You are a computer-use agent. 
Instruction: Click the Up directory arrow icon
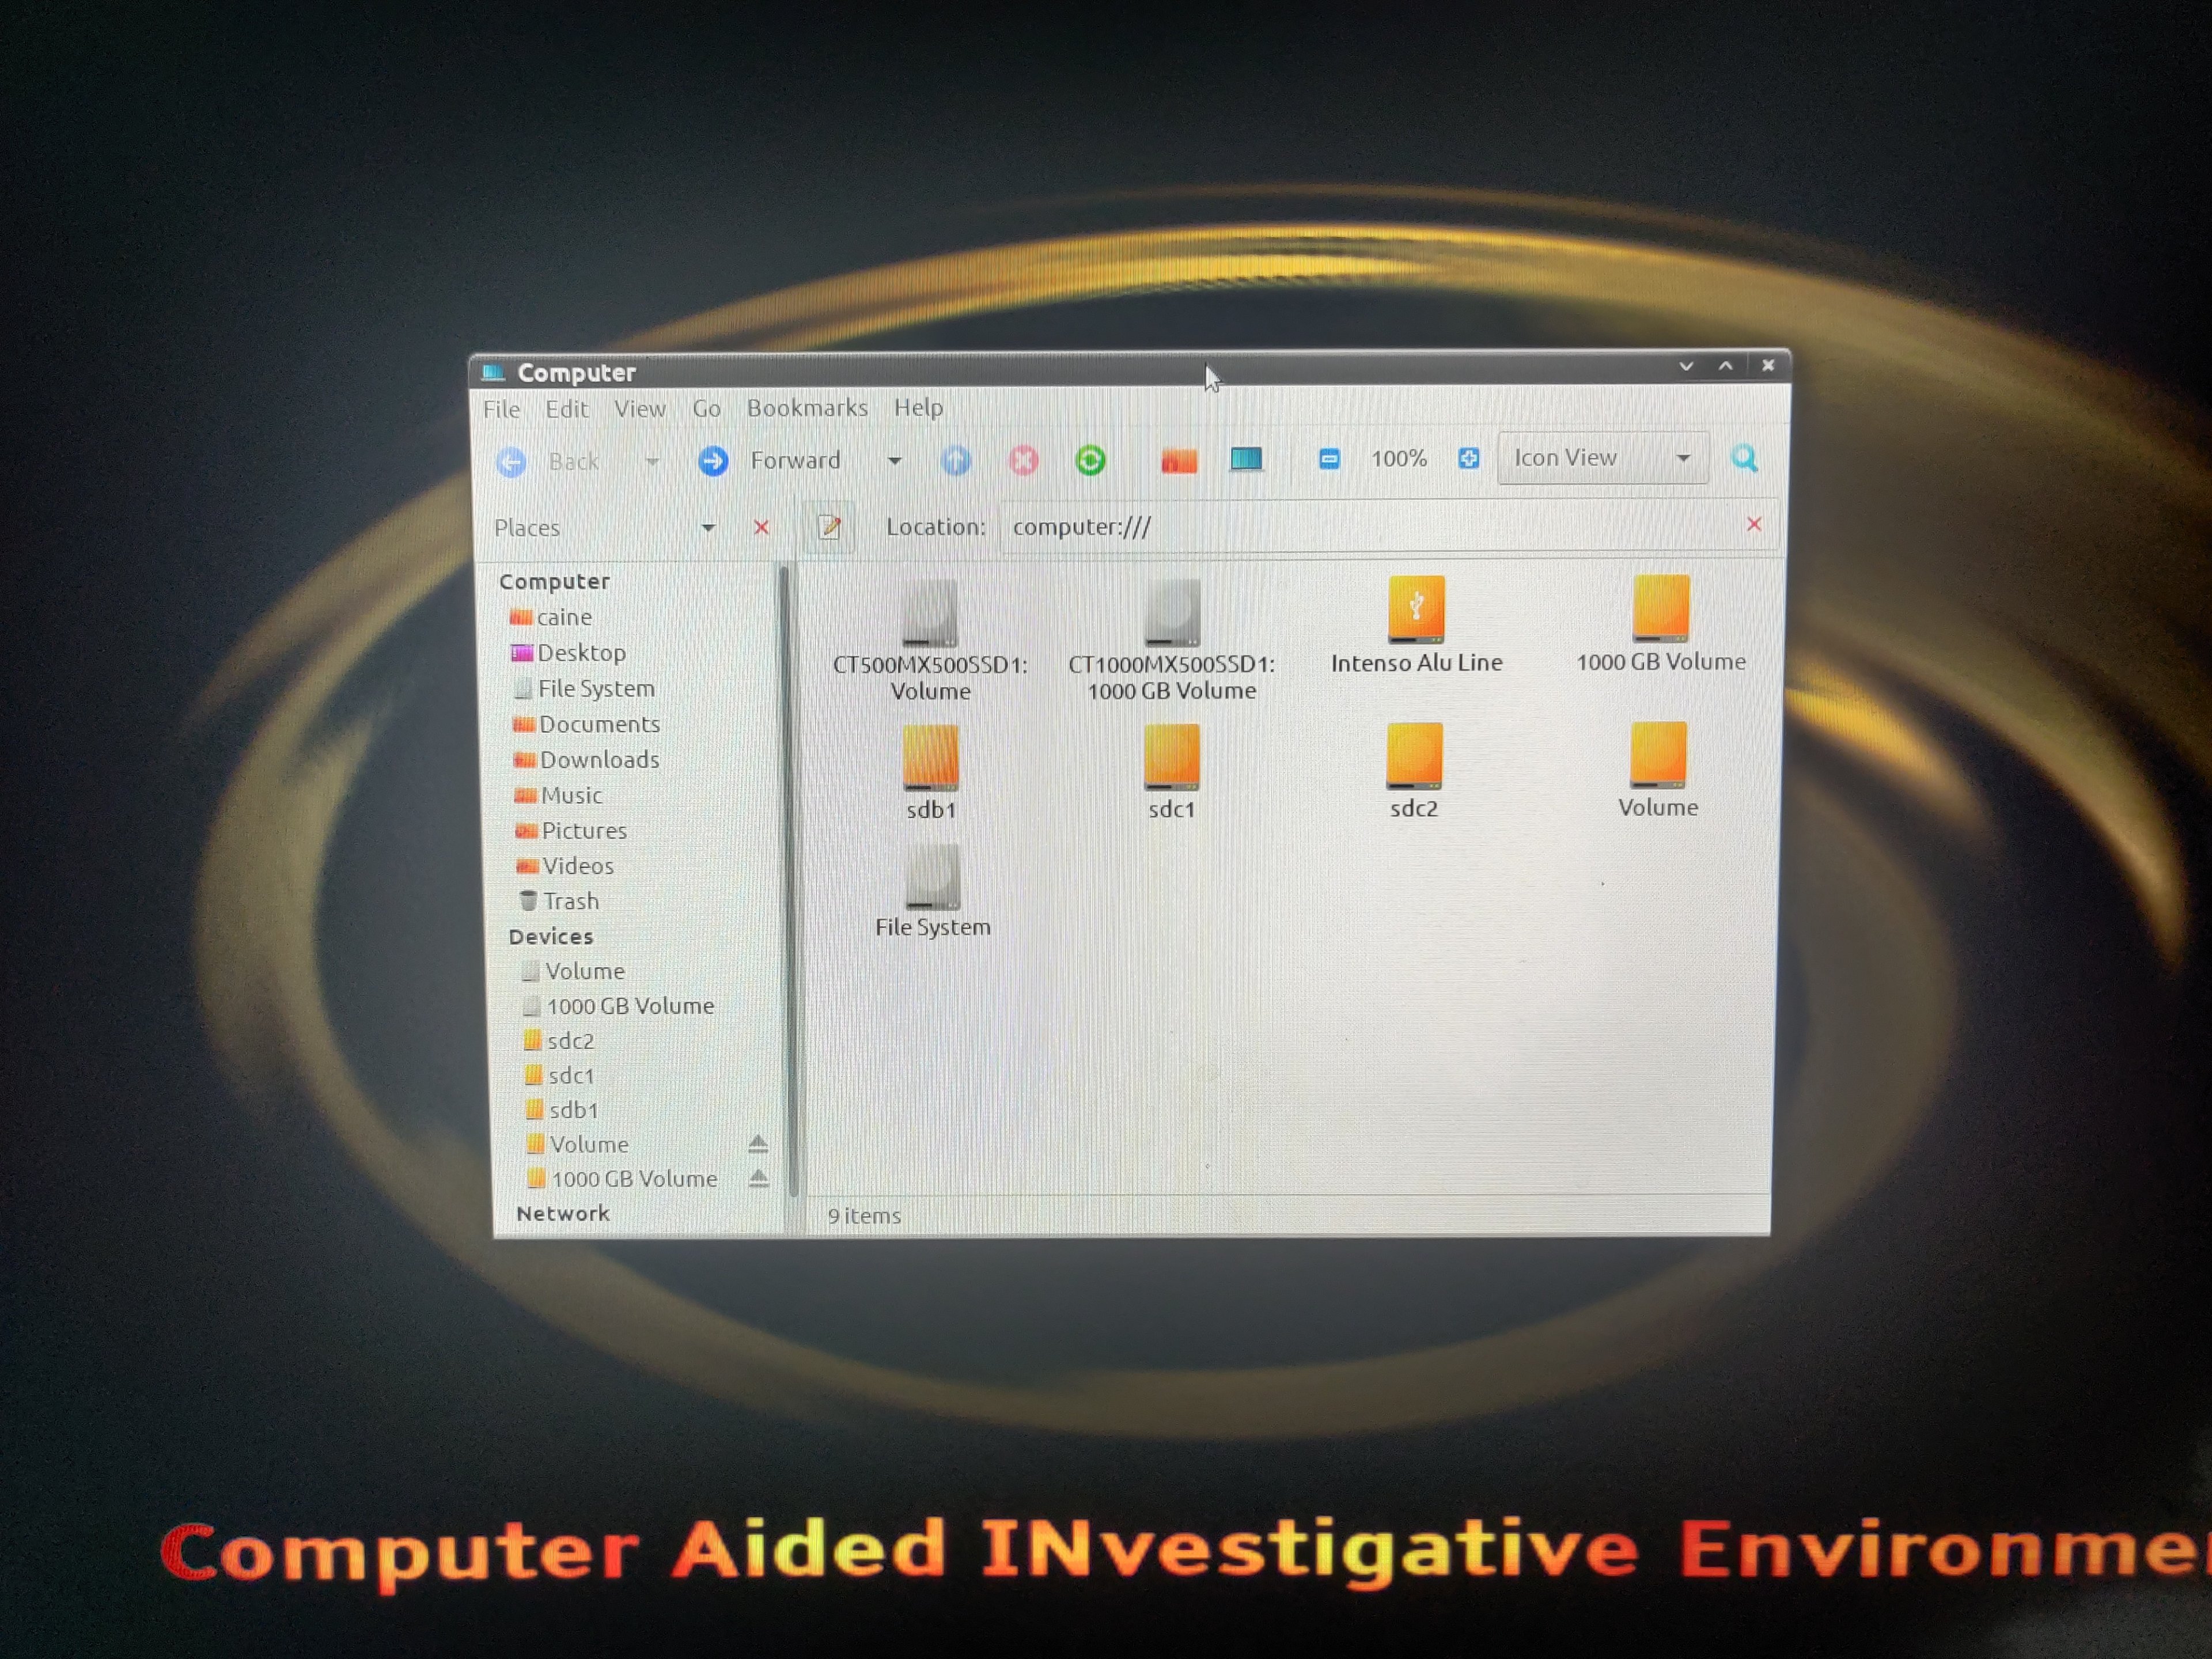956,460
